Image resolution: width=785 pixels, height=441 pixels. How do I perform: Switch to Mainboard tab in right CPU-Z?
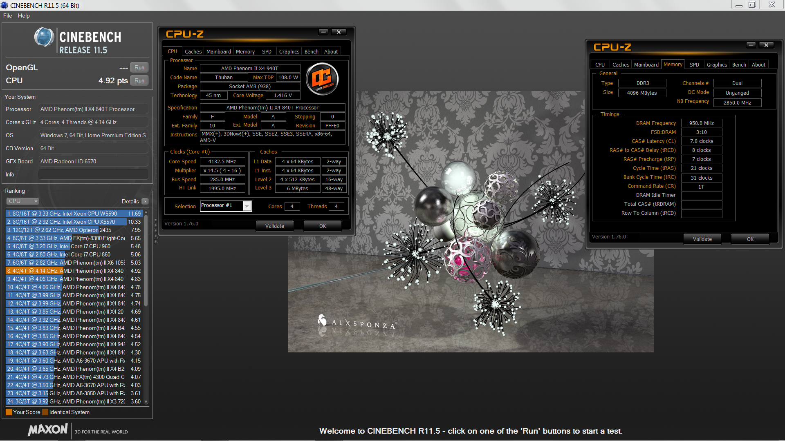point(646,65)
